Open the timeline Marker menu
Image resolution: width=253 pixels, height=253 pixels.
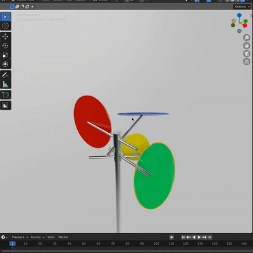tap(63, 237)
